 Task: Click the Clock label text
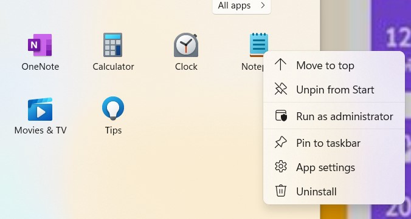(x=186, y=67)
